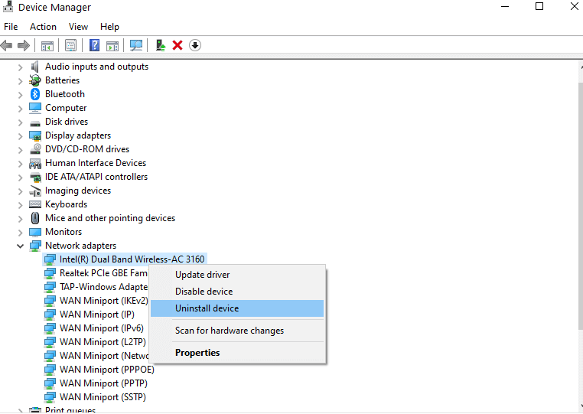Click the IDE ATA/ATAPI controllers icon

coord(35,177)
